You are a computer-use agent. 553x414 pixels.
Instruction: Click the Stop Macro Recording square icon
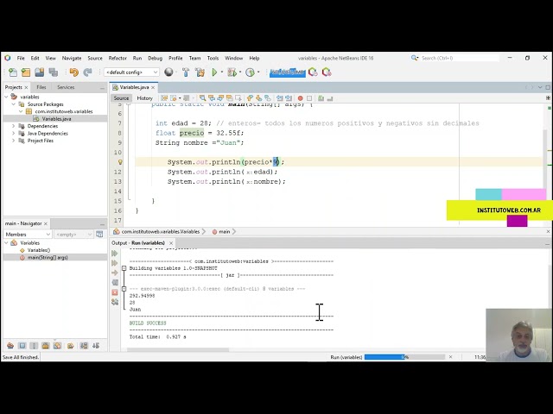(x=309, y=98)
